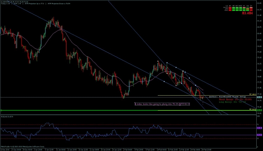The width and height of the screenshot is (263, 151).
Task: Click the red 83.484 price readout
Action: point(247,13)
